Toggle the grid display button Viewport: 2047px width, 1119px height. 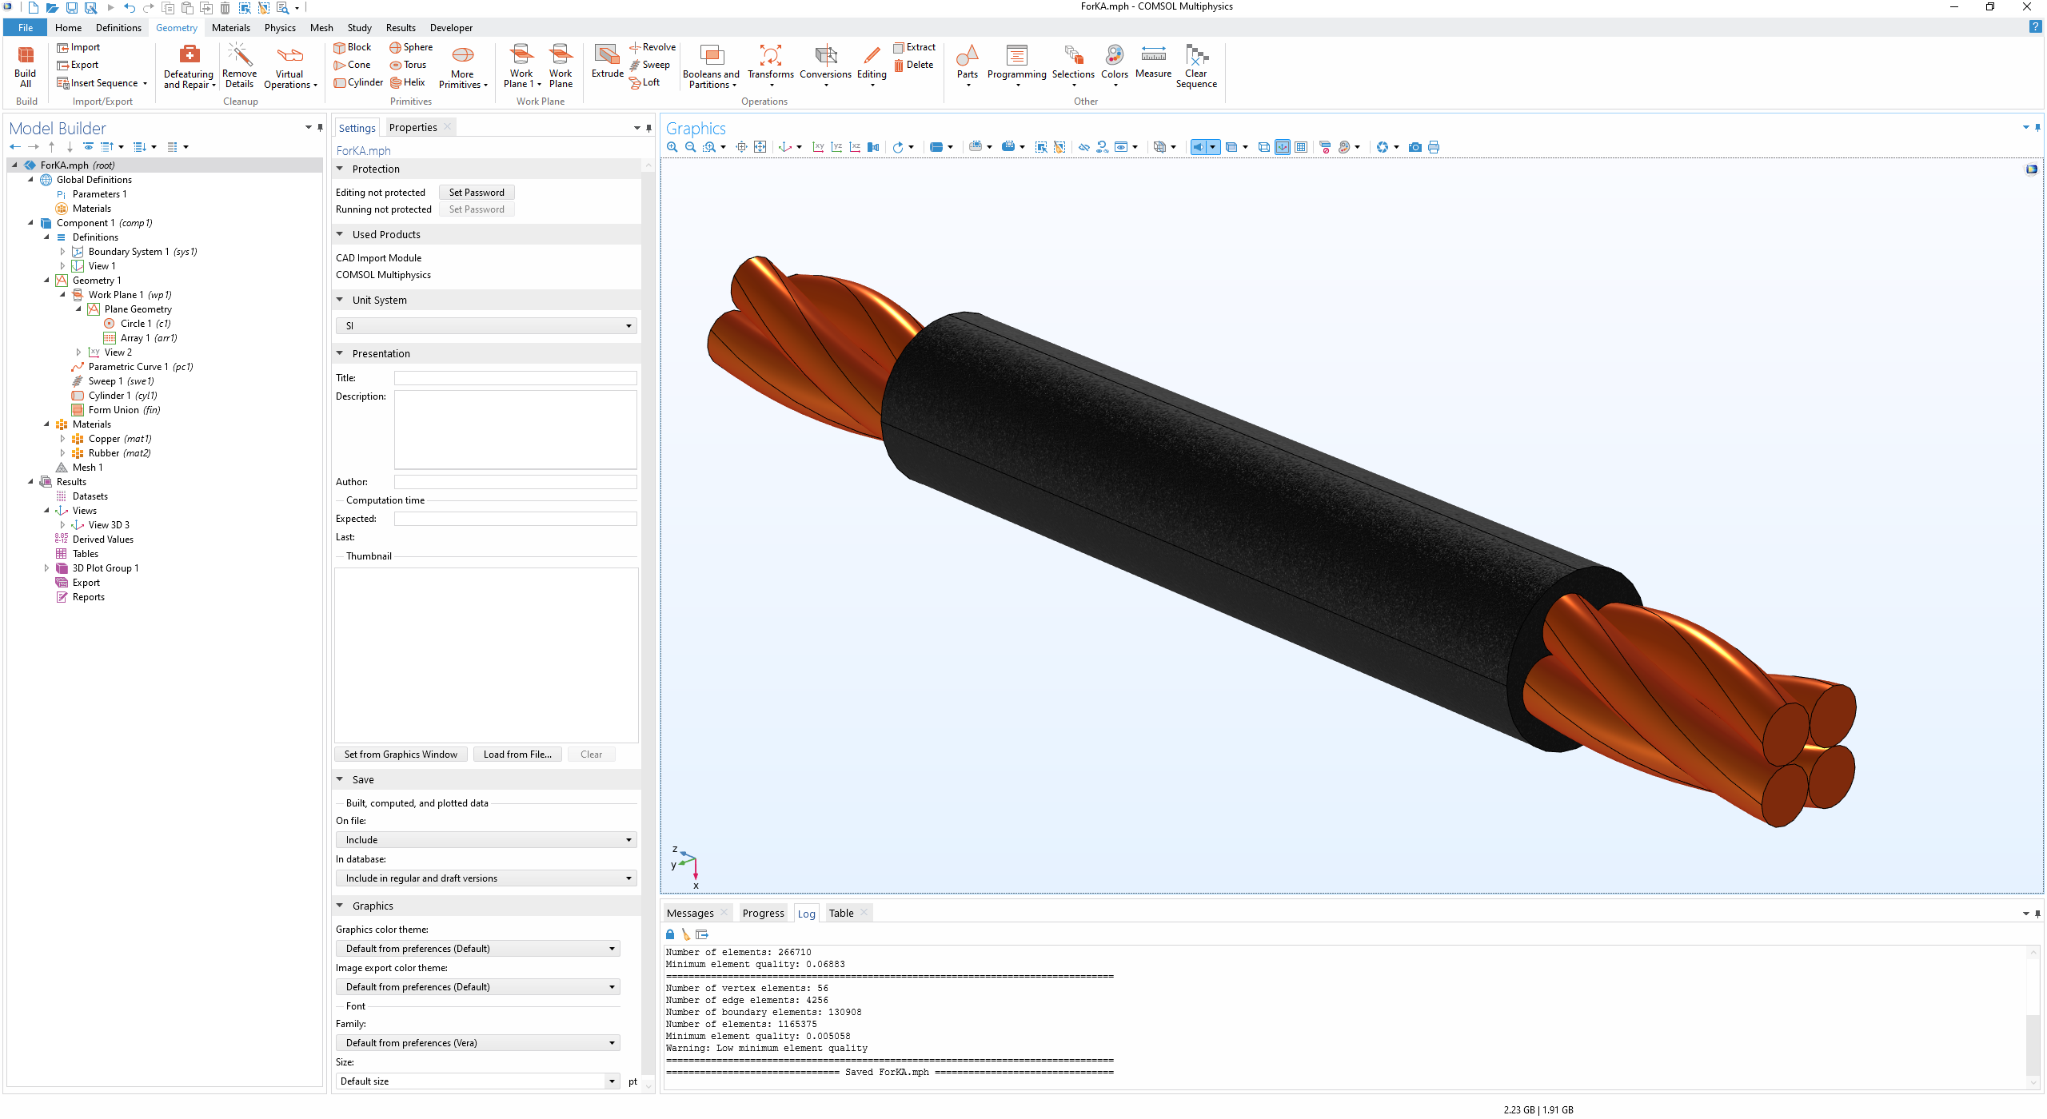(x=1301, y=147)
